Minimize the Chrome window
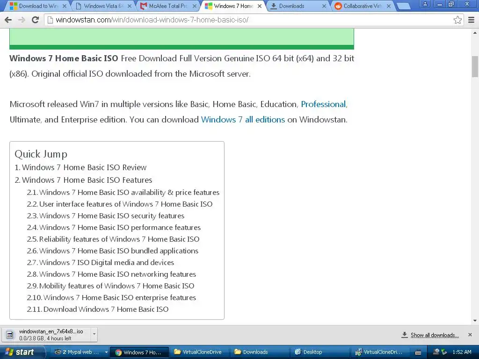 click(440, 4)
